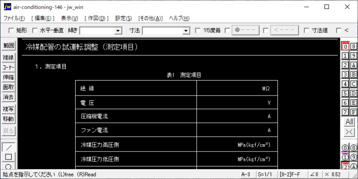Toggle the 水平・垂直 checkbox

(x=35, y=30)
